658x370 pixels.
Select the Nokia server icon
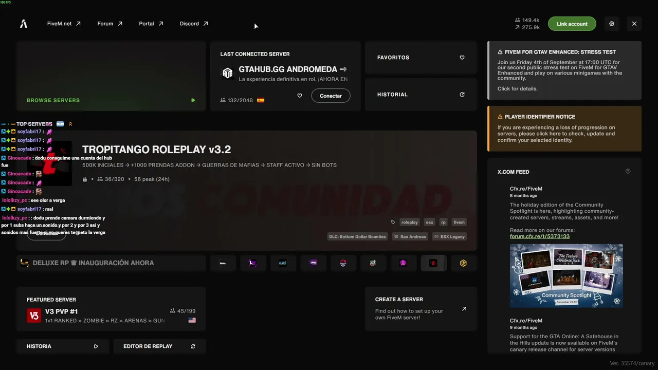tap(223, 263)
